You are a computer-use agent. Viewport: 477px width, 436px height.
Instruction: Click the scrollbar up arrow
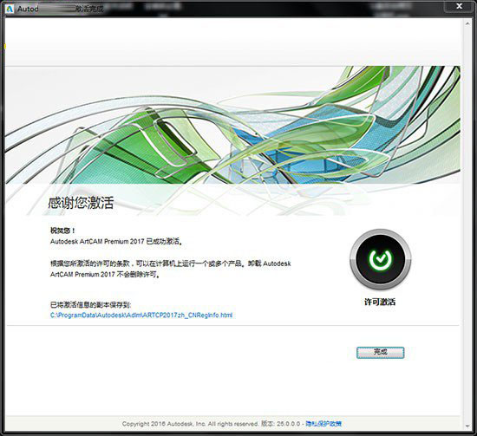467,23
